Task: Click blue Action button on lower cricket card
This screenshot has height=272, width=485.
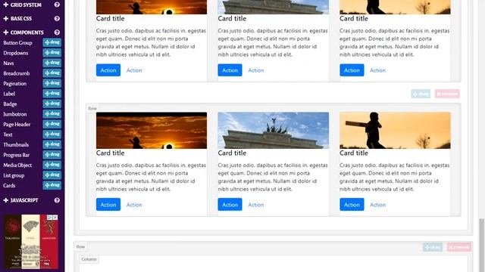Action: click(352, 205)
